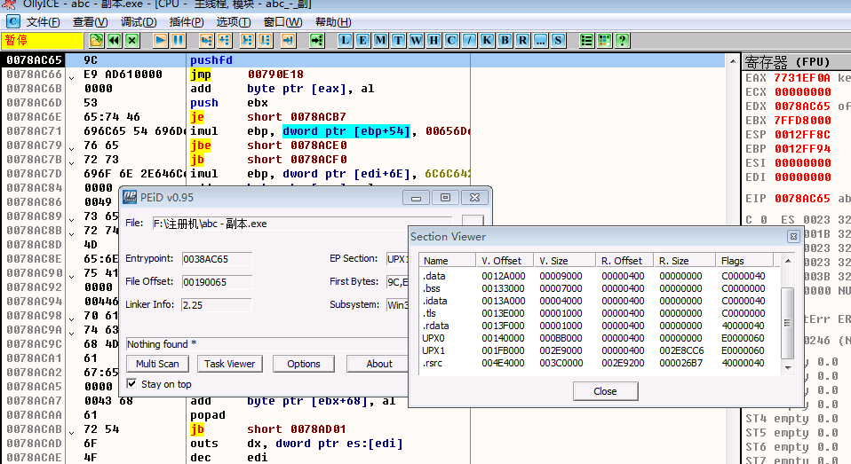Open the 选项(T) menu
Image resolution: width=851 pixels, height=464 pixels.
coord(234,22)
